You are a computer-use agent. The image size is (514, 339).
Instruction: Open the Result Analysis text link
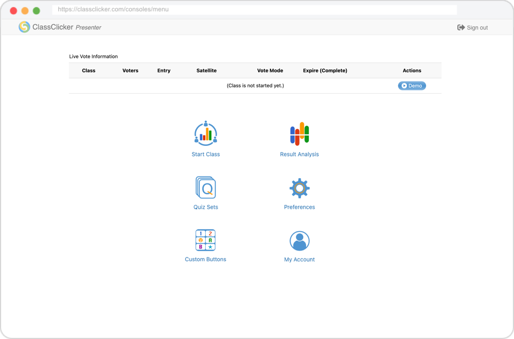point(299,154)
